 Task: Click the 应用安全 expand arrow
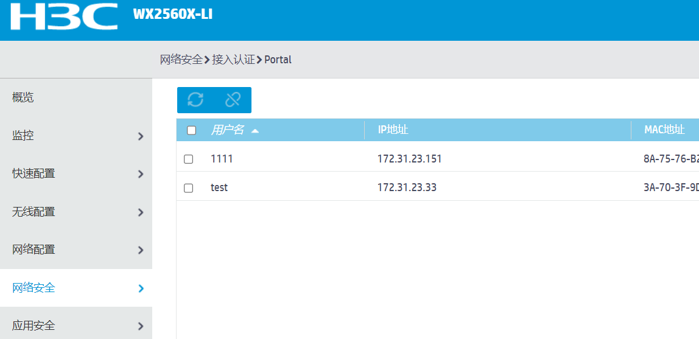click(x=141, y=326)
